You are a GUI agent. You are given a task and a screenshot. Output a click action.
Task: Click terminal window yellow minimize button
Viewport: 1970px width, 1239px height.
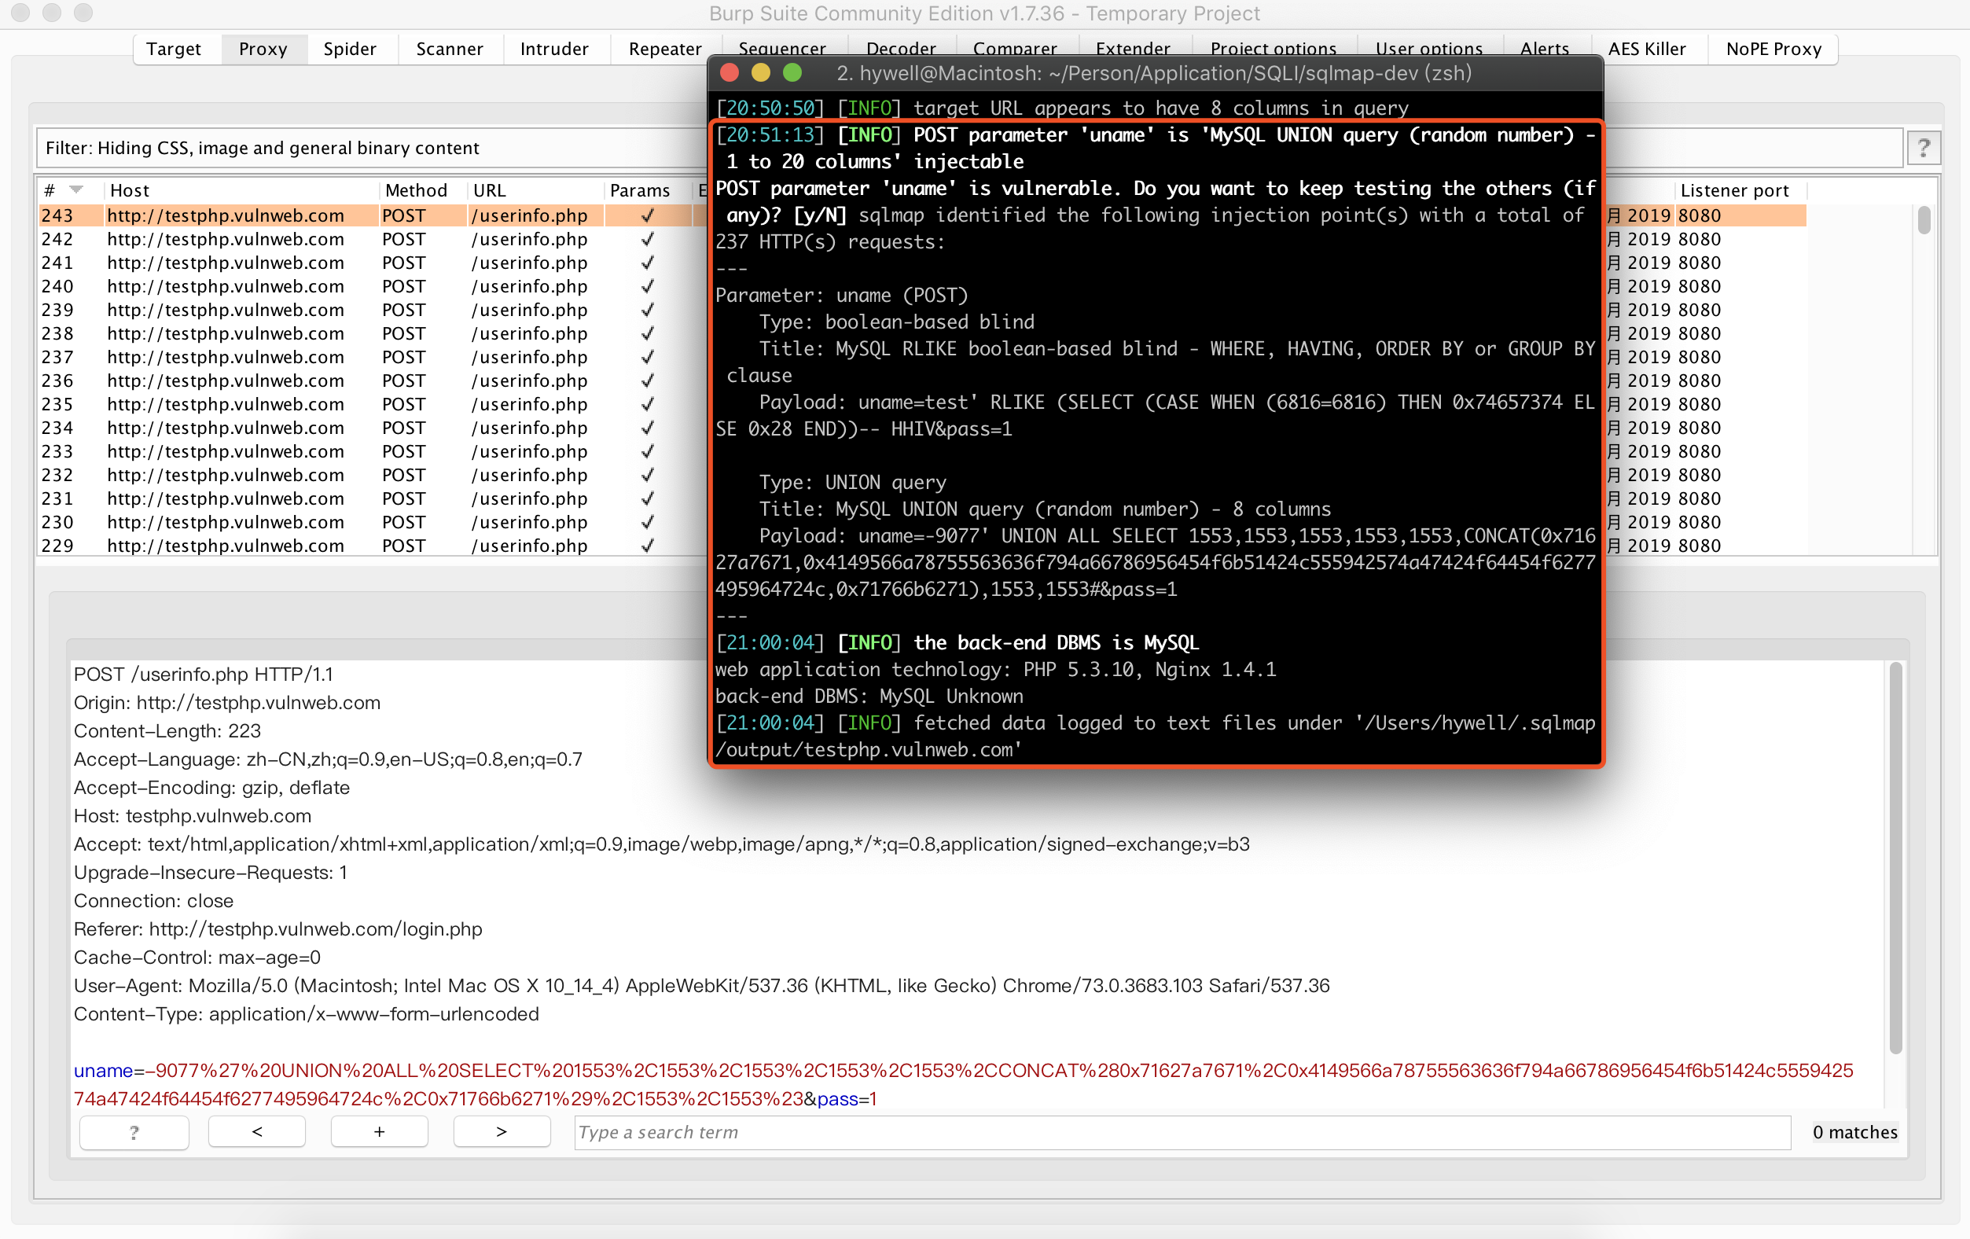[x=760, y=74]
